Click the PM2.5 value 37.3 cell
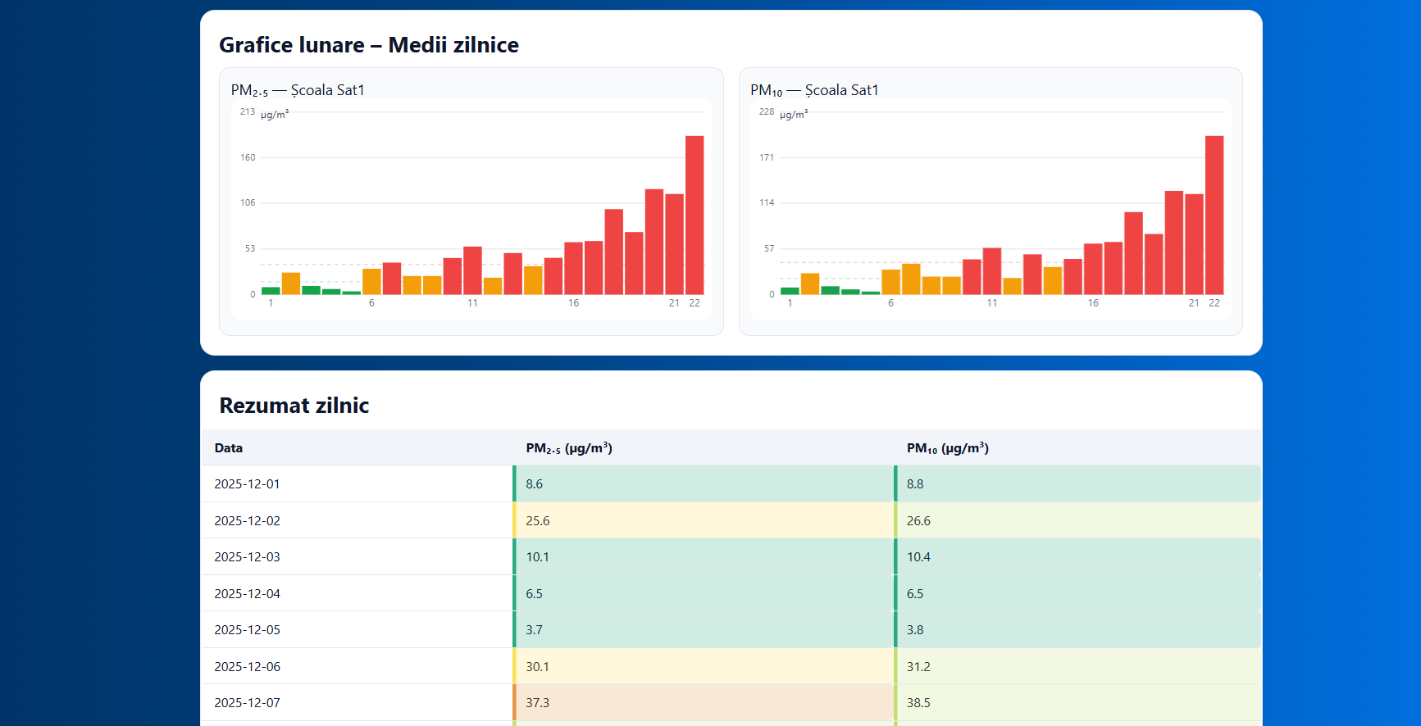The width and height of the screenshot is (1421, 726). tap(538, 703)
